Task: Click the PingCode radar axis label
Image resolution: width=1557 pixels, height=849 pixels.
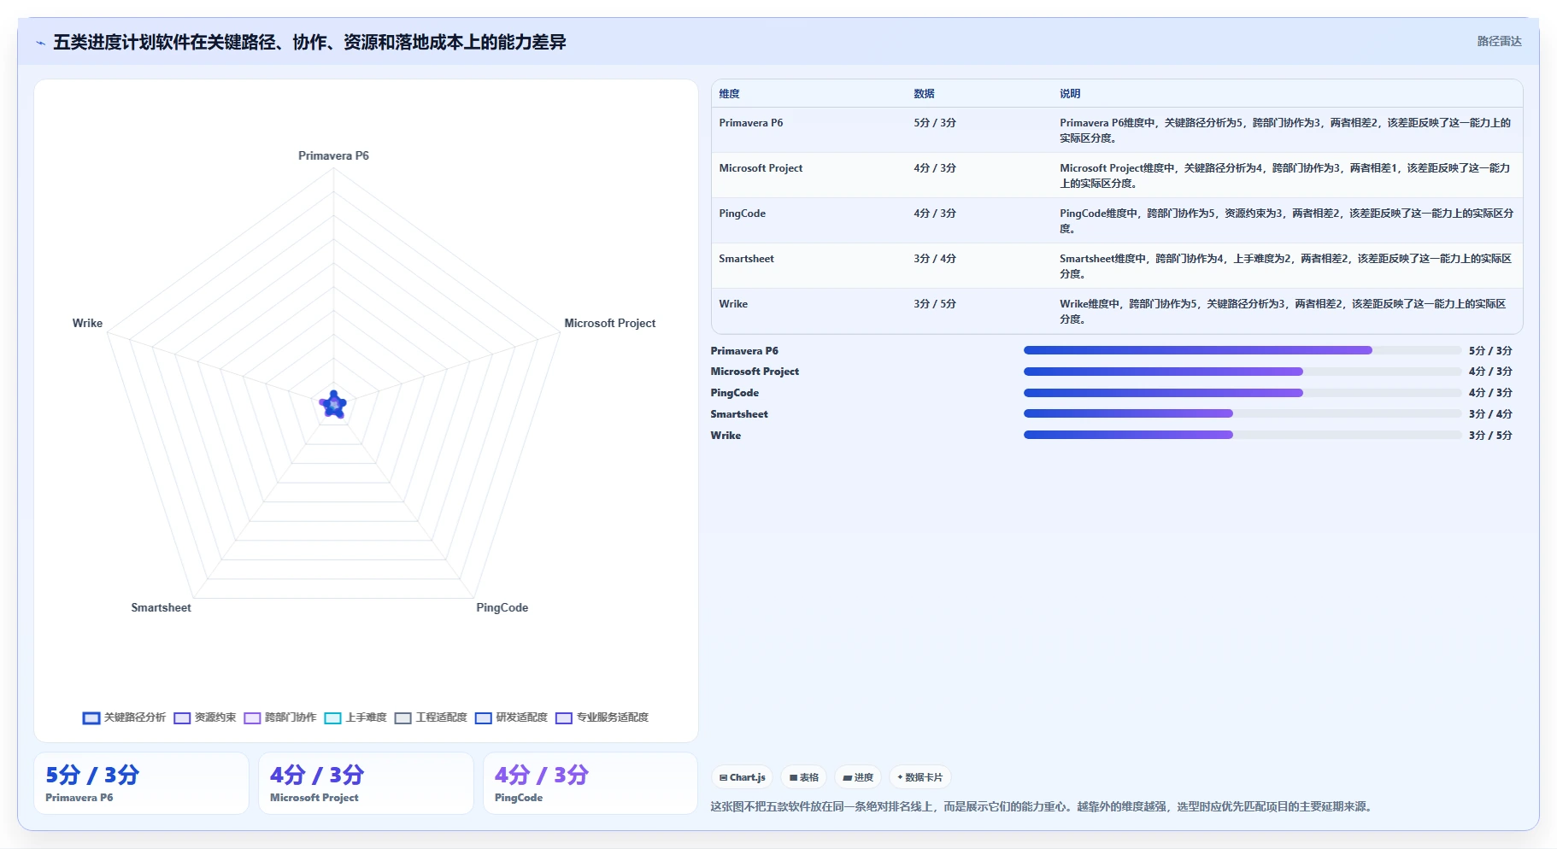Action: pyautogui.click(x=502, y=607)
